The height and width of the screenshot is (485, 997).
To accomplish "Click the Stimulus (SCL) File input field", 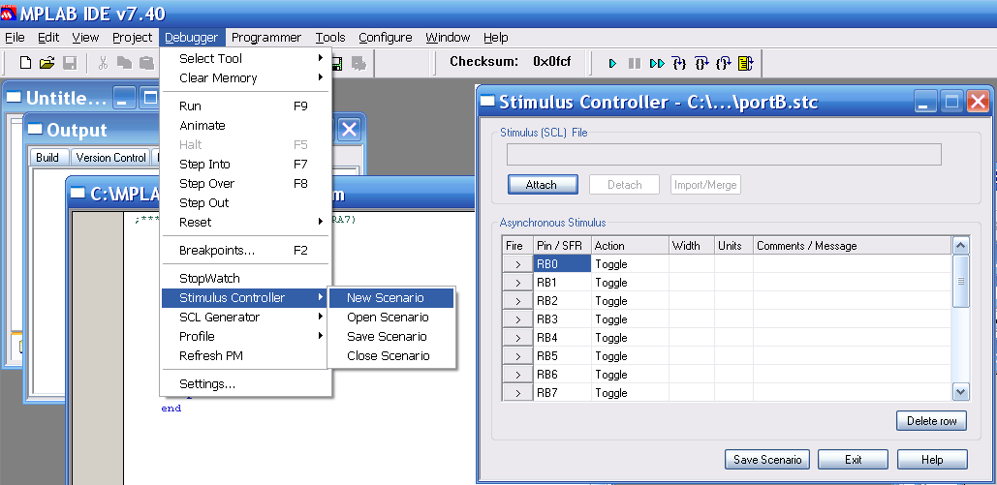I will 724,155.
